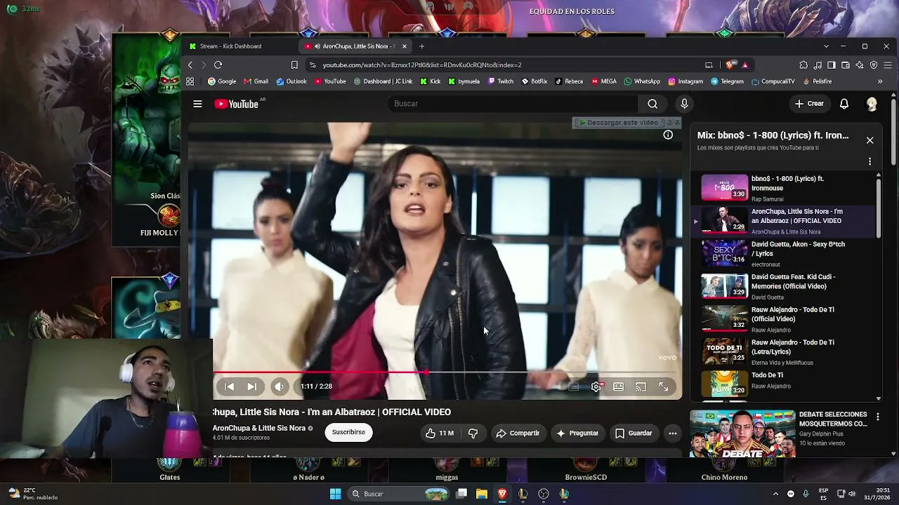This screenshot has width=899, height=505.
Task: Open the Telegram bookmark
Action: coord(727,81)
